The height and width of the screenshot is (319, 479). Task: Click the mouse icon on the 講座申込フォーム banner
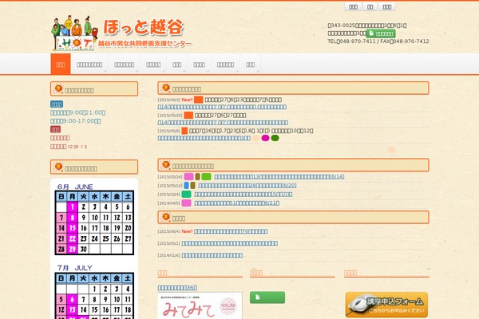pyautogui.click(x=358, y=305)
